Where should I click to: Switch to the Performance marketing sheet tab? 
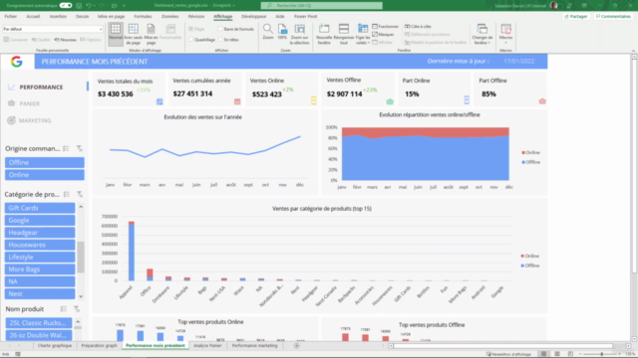[255, 346]
